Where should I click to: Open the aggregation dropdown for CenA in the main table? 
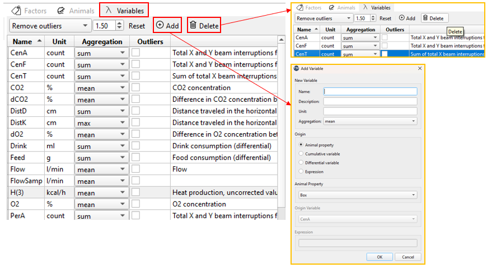[x=101, y=53]
